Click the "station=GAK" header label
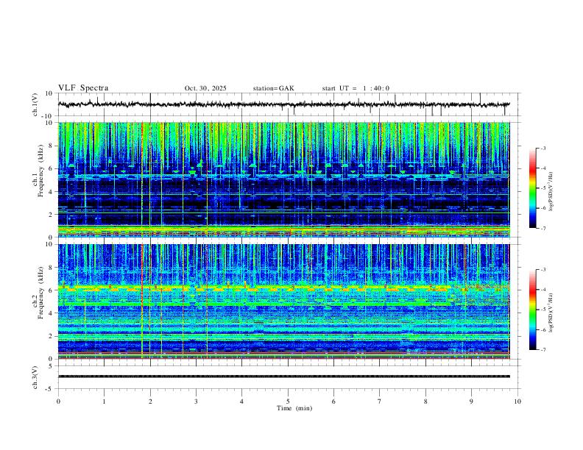The width and height of the screenshot is (583, 450). click(x=273, y=88)
